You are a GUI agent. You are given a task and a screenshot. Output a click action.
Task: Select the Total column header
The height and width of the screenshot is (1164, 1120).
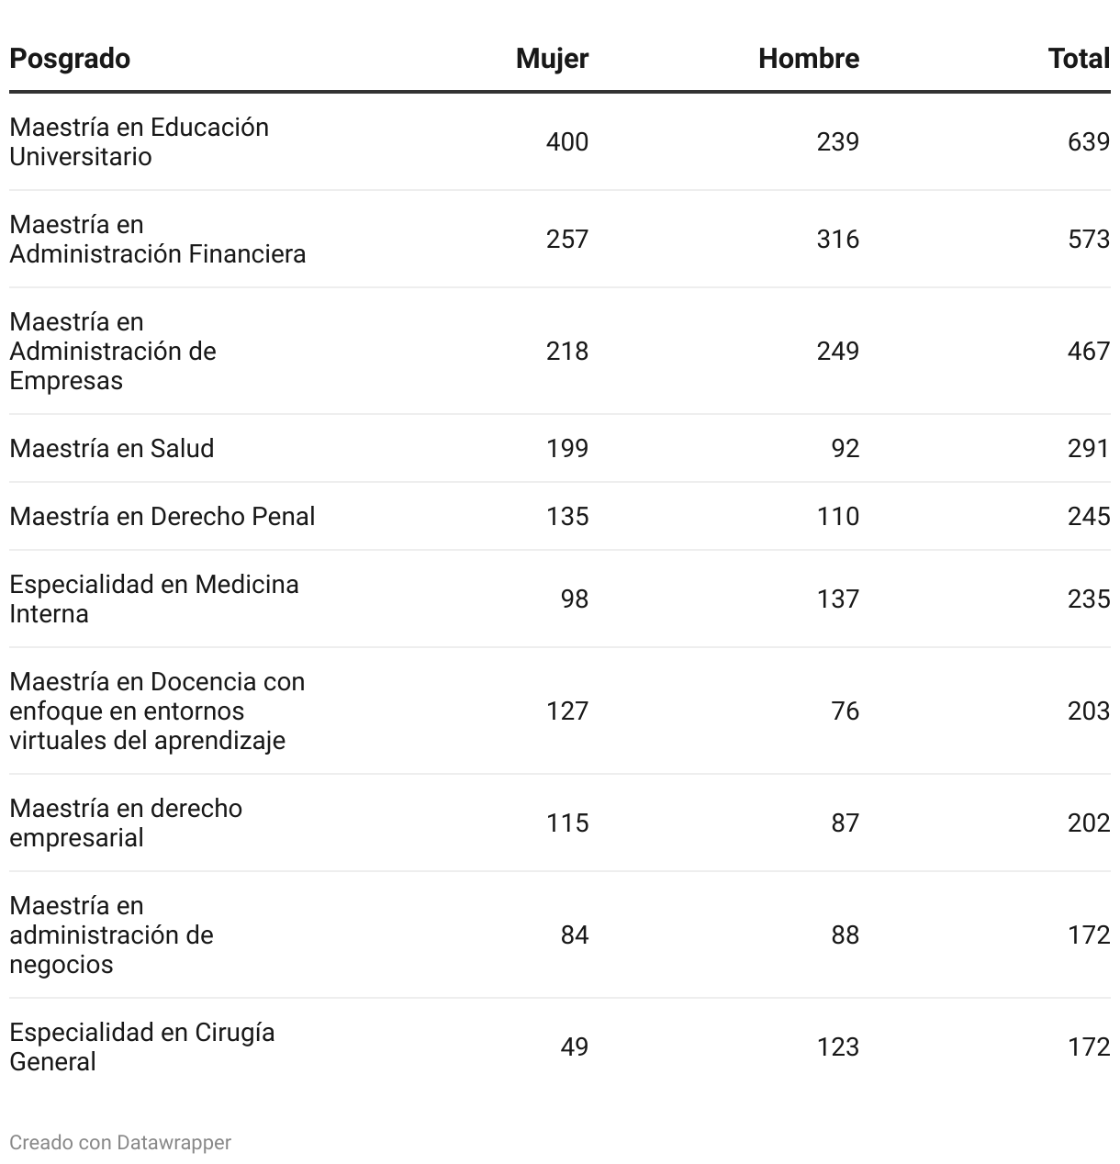pyautogui.click(x=1079, y=59)
